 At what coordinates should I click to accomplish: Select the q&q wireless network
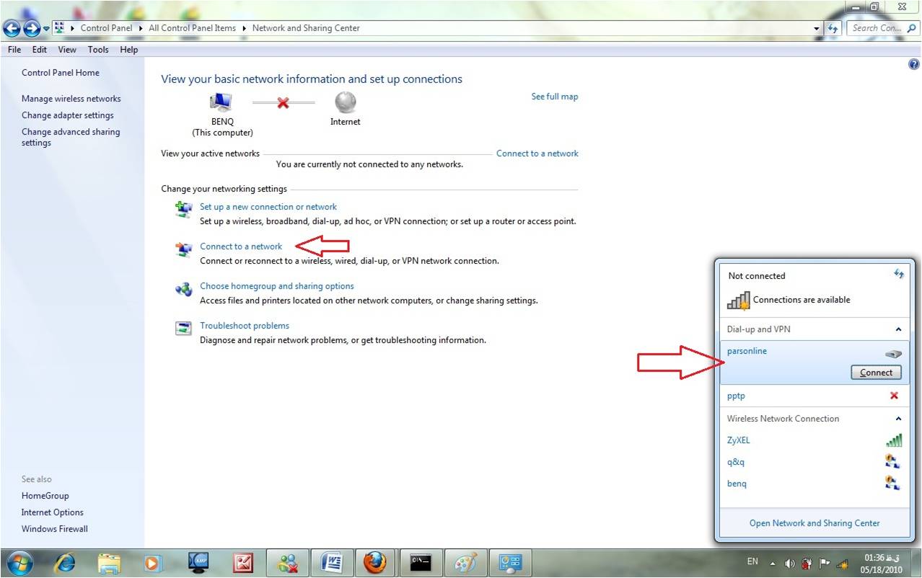pyautogui.click(x=815, y=462)
